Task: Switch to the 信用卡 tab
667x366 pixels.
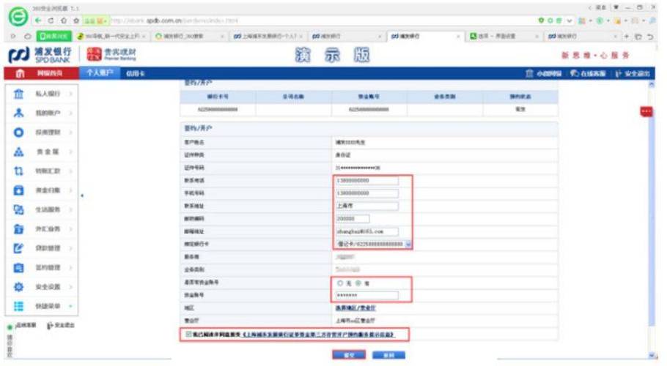Action: [136, 73]
